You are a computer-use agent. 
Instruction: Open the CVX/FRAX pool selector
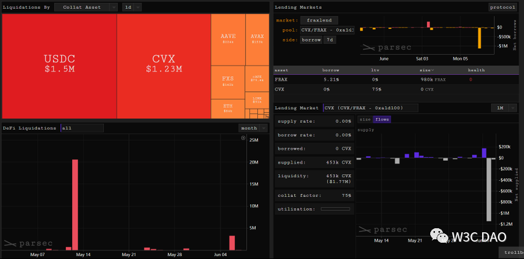point(327,30)
